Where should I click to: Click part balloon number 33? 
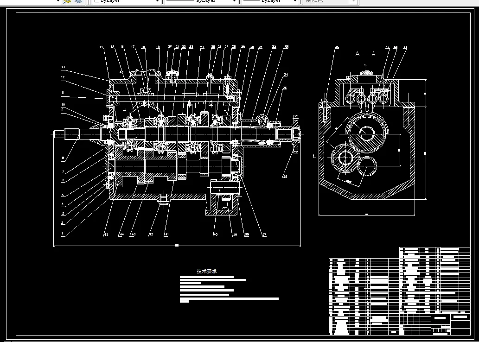coord(287,47)
